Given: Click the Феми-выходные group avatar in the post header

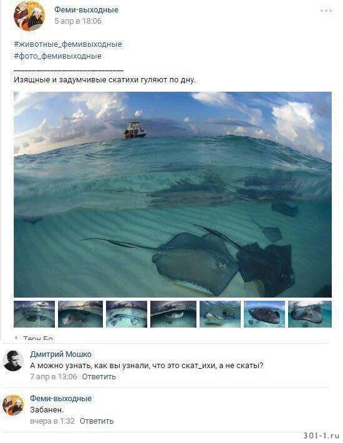Looking at the screenshot, I should [29, 16].
